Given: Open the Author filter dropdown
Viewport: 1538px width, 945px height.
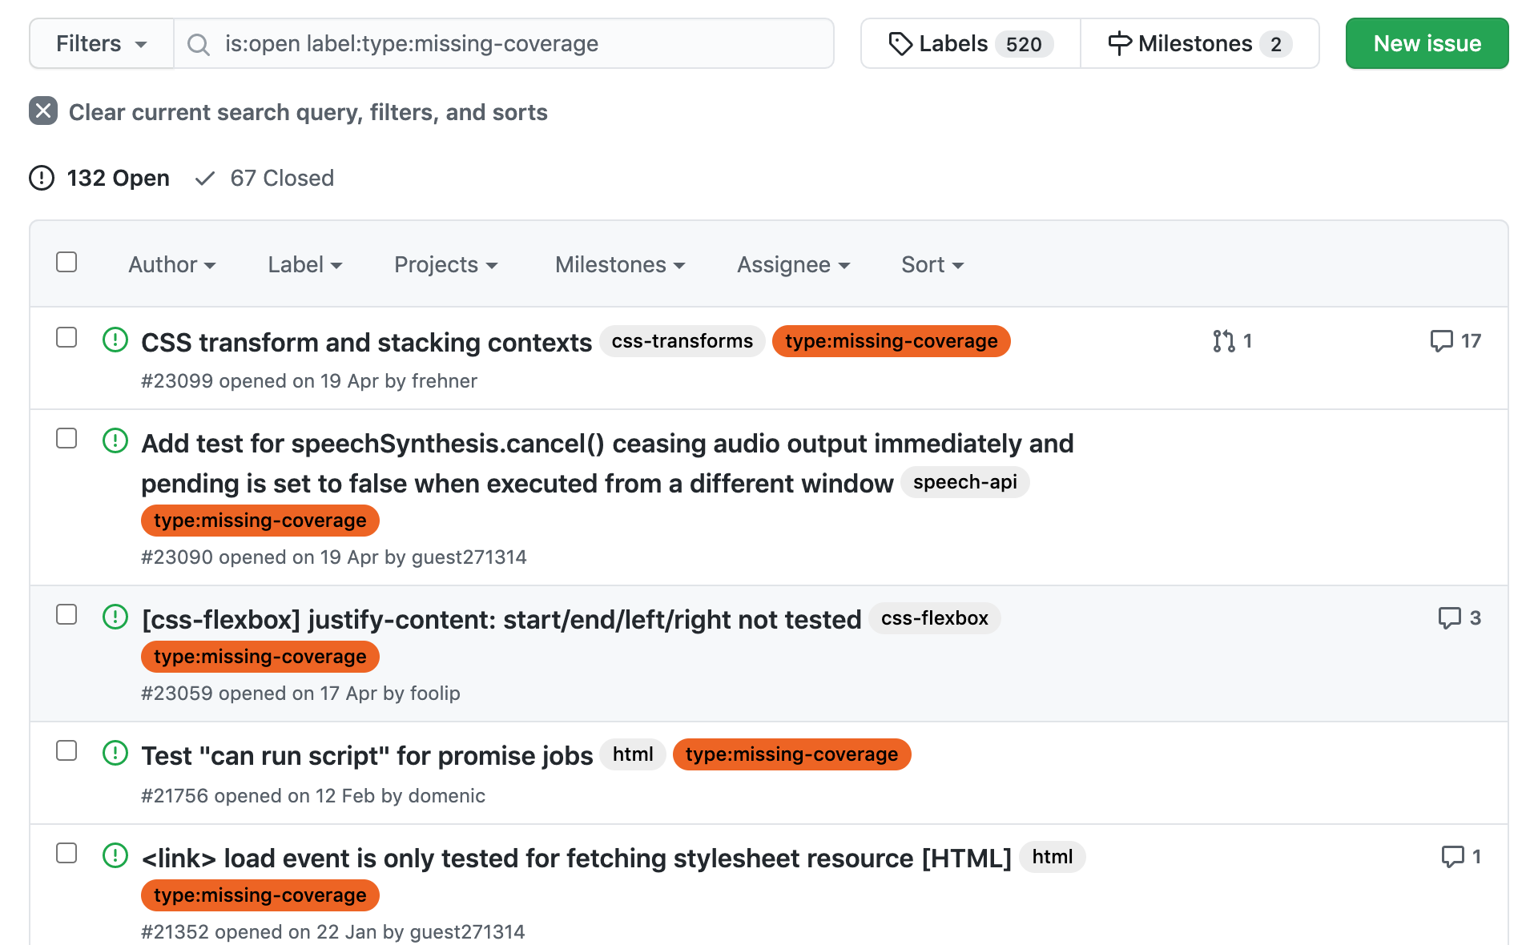Looking at the screenshot, I should click(171, 265).
